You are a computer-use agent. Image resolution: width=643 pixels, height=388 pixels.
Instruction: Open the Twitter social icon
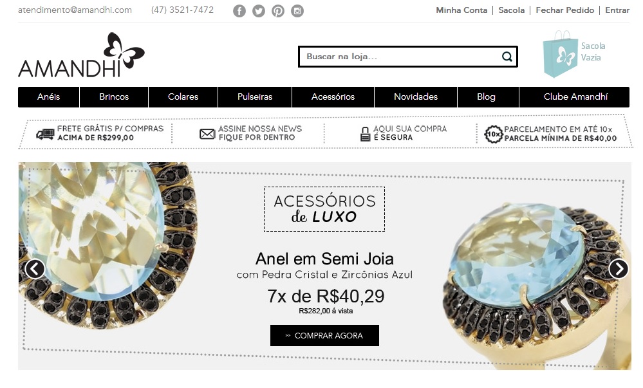(259, 11)
